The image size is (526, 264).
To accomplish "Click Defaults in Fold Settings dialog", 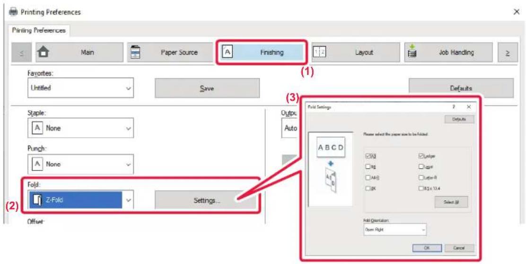I will click(459, 119).
